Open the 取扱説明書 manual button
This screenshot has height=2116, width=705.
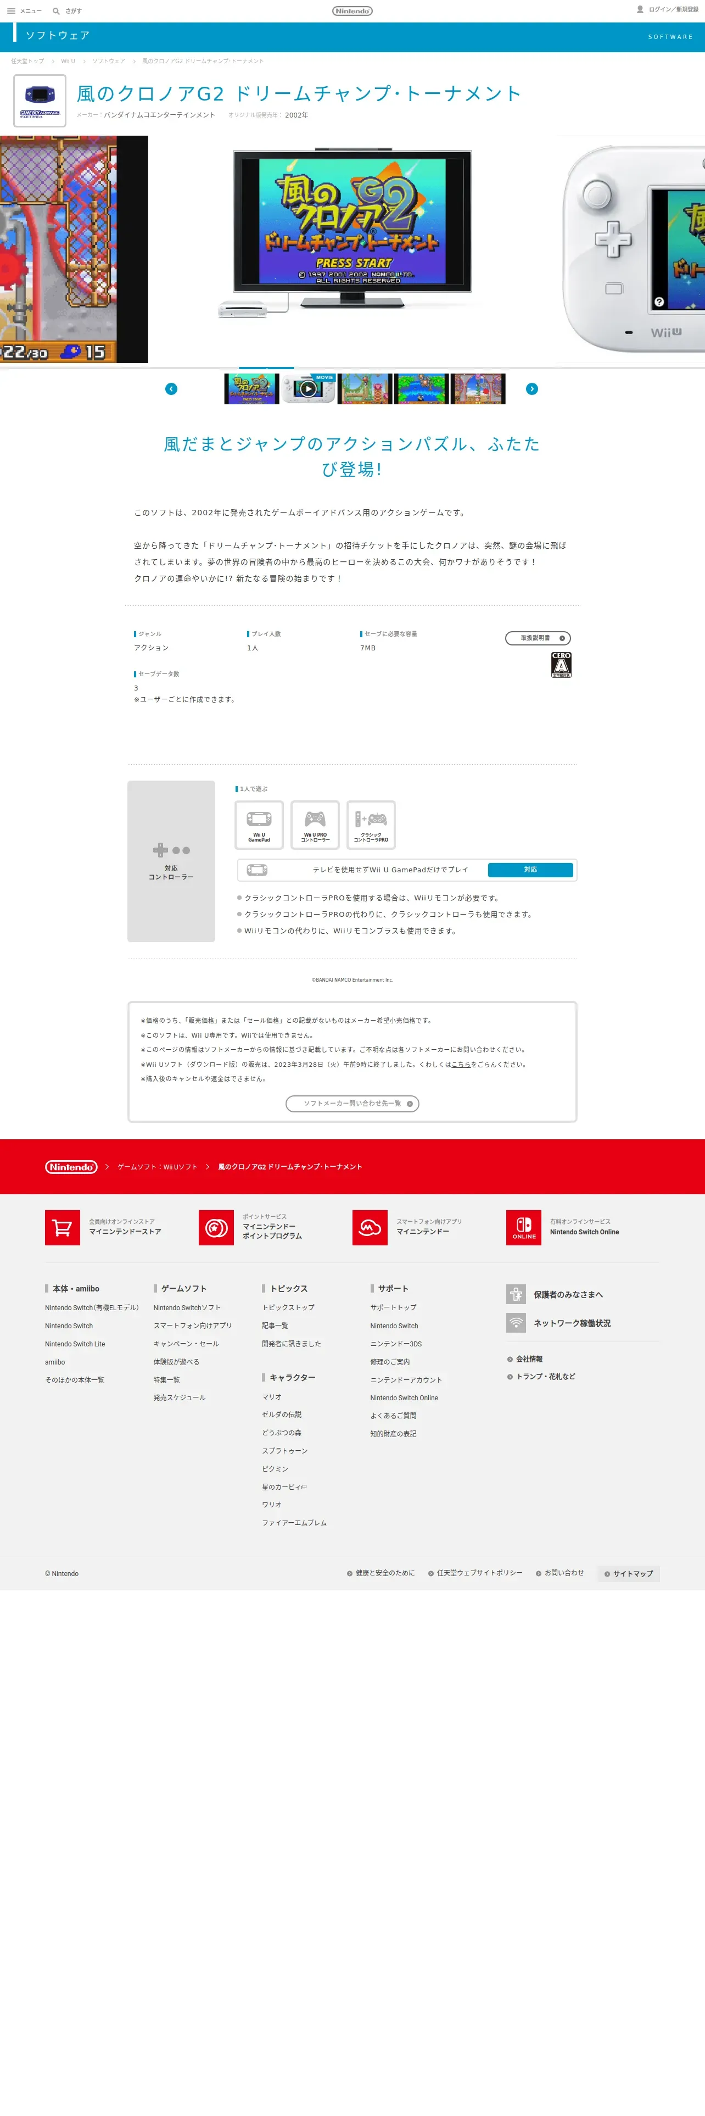[x=538, y=638]
